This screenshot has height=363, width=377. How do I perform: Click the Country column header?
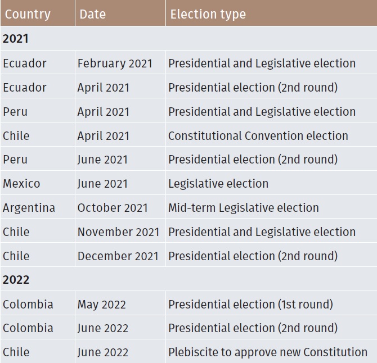pyautogui.click(x=38, y=13)
